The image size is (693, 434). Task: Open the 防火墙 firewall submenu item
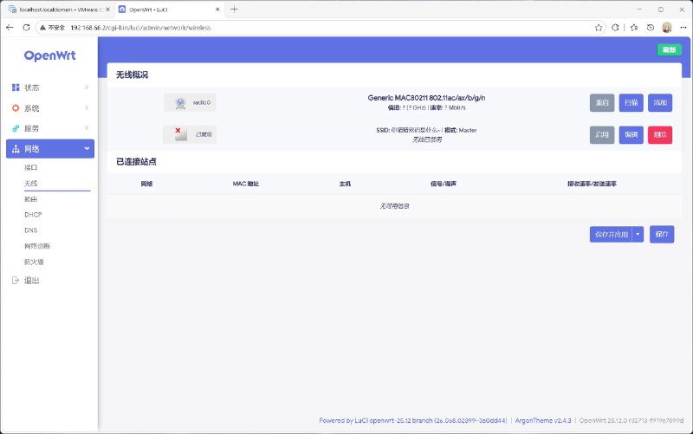pos(34,262)
